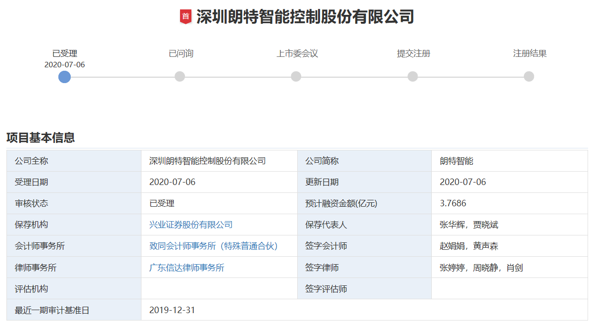This screenshot has width=596, height=323.
Task: Click company full name value in table
Action: (x=208, y=161)
